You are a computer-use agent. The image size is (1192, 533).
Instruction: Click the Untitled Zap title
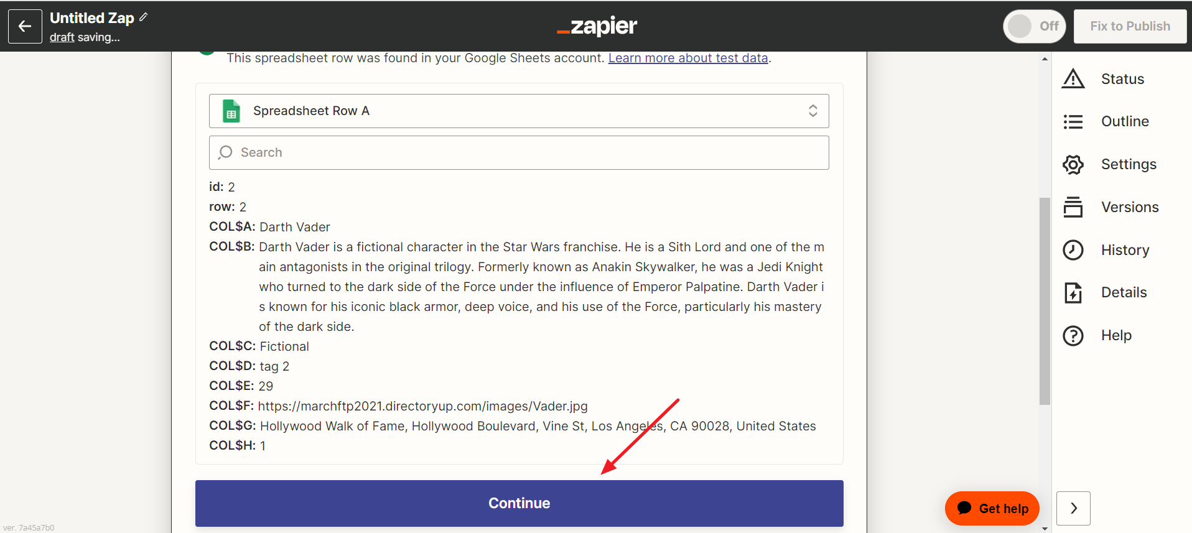[92, 17]
